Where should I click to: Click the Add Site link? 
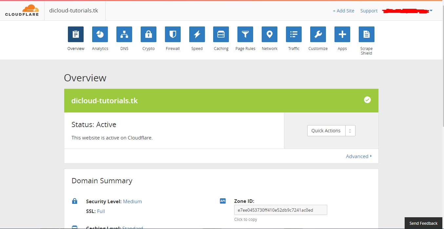tap(343, 10)
